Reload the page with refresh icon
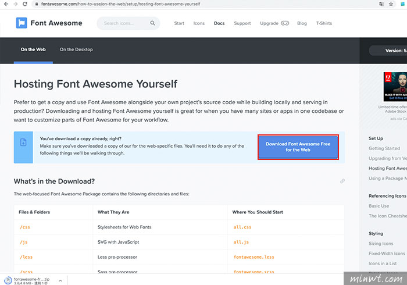407x285 pixels. point(25,4)
